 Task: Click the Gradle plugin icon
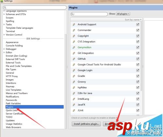[74, 76]
